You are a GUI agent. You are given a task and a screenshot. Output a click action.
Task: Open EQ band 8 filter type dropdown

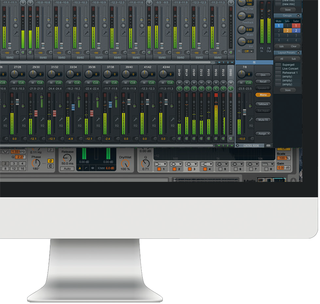click(268, 164)
